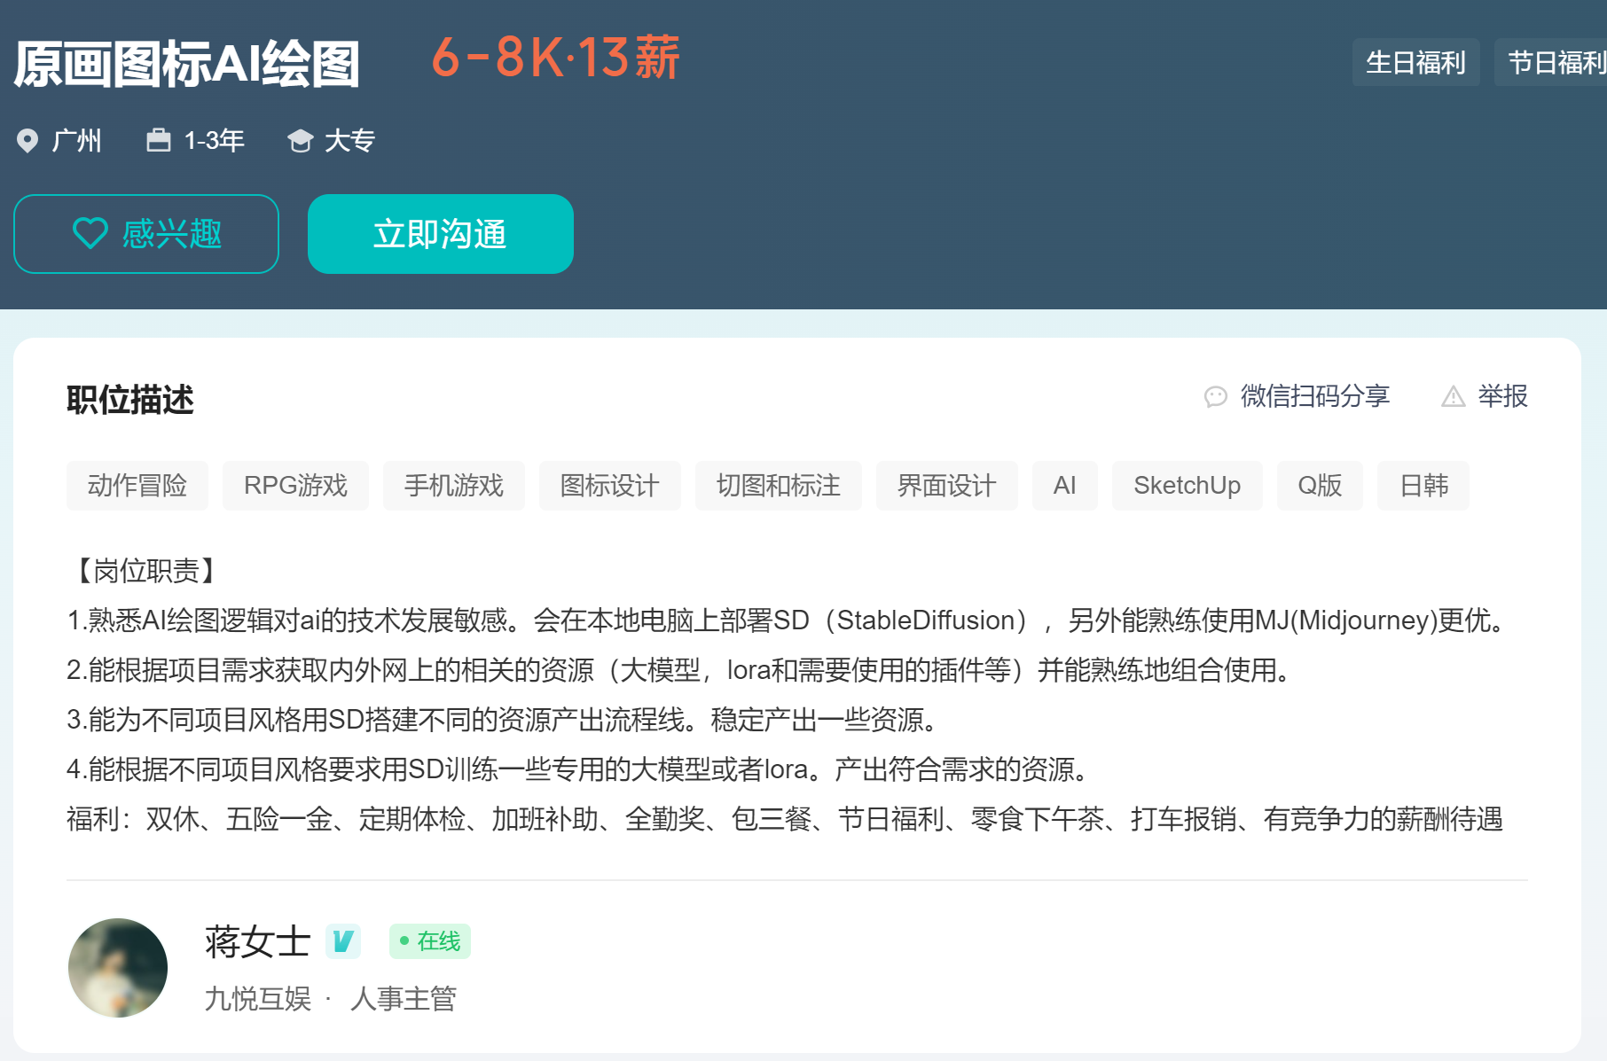The width and height of the screenshot is (1607, 1061).
Task: Share job via 微信扫码分享
Action: pos(1316,396)
